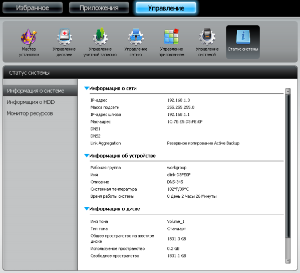Collapse the Информация о диске section
Viewport: 300px width, 273px height.
coord(87,209)
